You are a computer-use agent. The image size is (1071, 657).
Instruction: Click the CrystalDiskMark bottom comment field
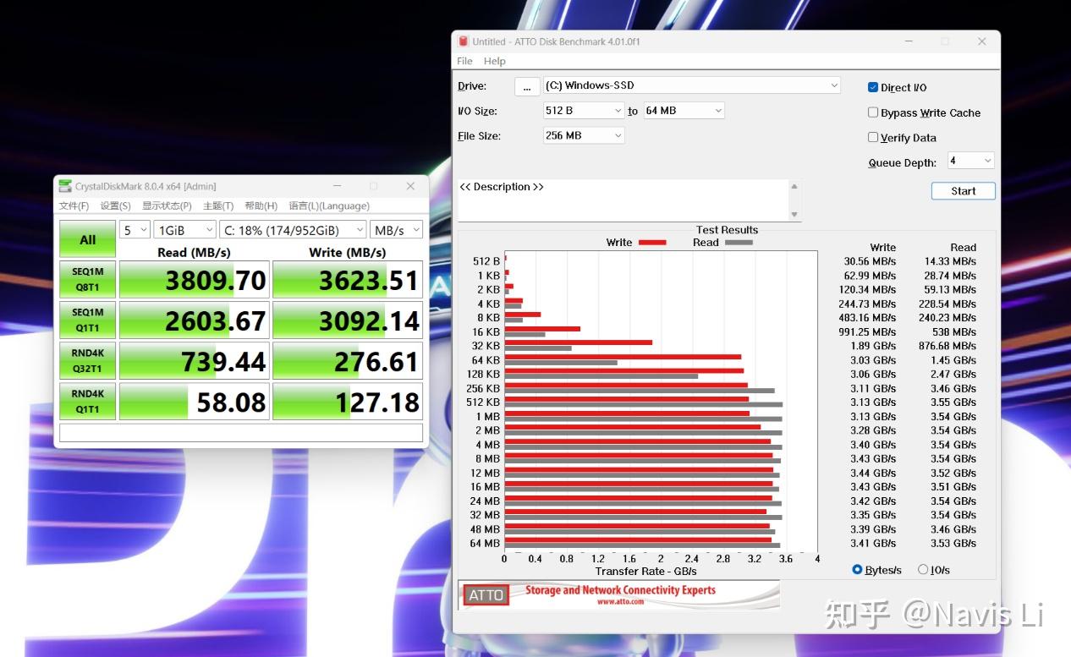coord(241,432)
